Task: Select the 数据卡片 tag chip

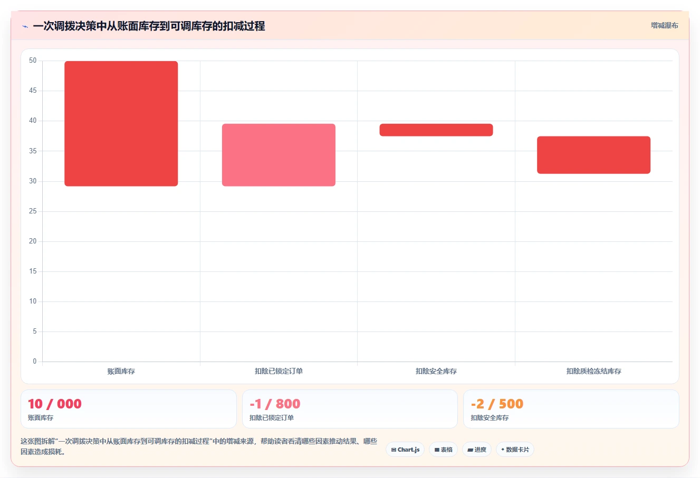Action: 515,450
